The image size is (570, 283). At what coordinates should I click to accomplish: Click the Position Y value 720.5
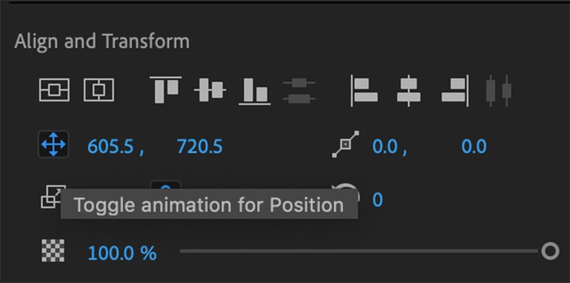pos(199,146)
